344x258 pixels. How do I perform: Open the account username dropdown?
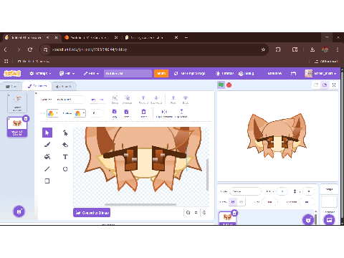coord(320,73)
